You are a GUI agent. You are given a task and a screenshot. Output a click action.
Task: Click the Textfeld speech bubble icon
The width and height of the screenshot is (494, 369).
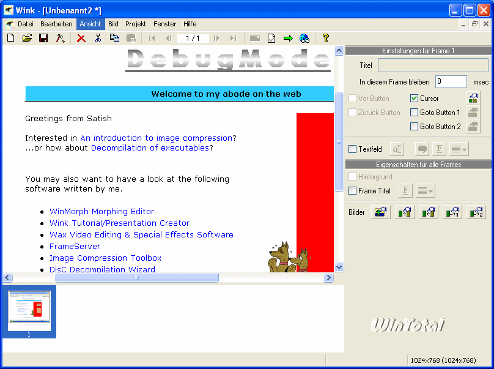pos(422,149)
